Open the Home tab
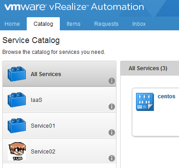 (x=12, y=24)
